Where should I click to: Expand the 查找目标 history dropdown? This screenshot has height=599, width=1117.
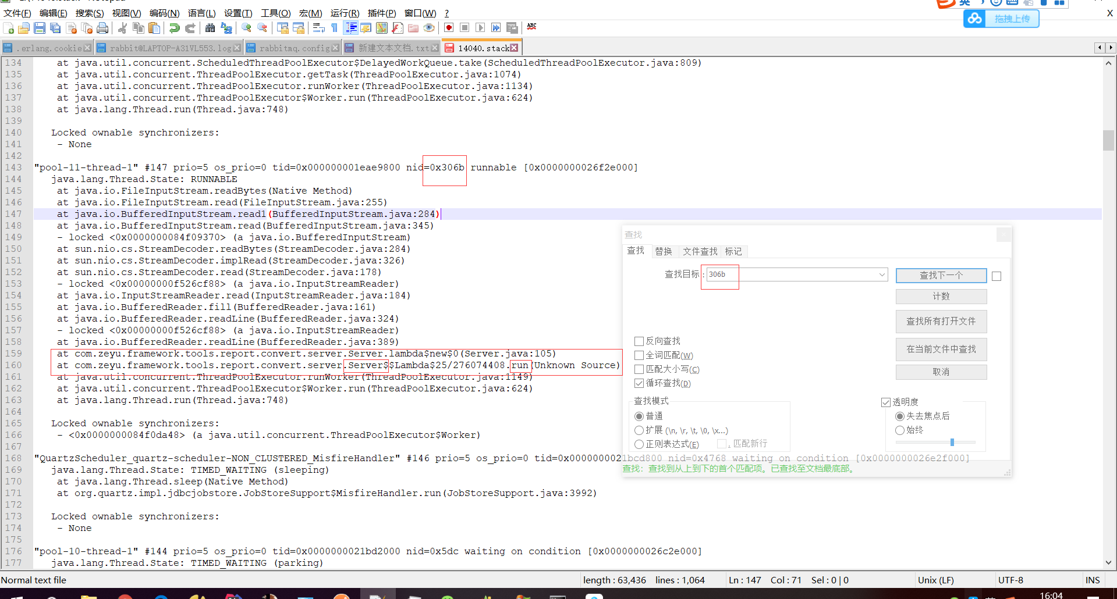pos(882,274)
